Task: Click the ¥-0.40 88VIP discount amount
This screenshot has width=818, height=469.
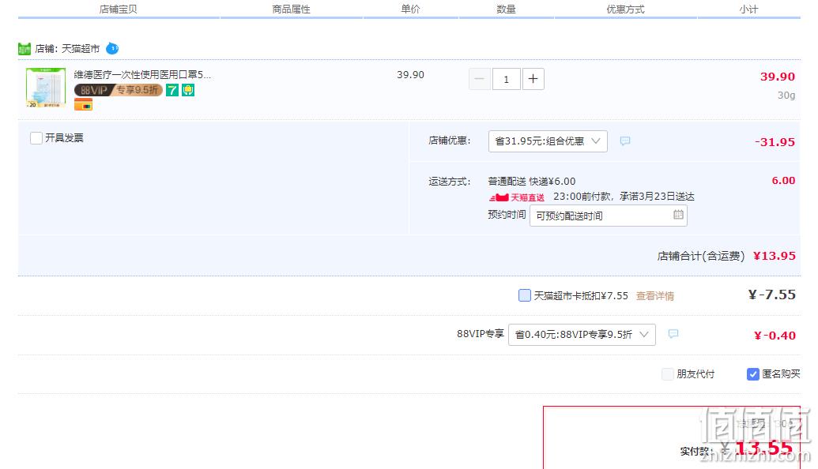Action: (775, 336)
